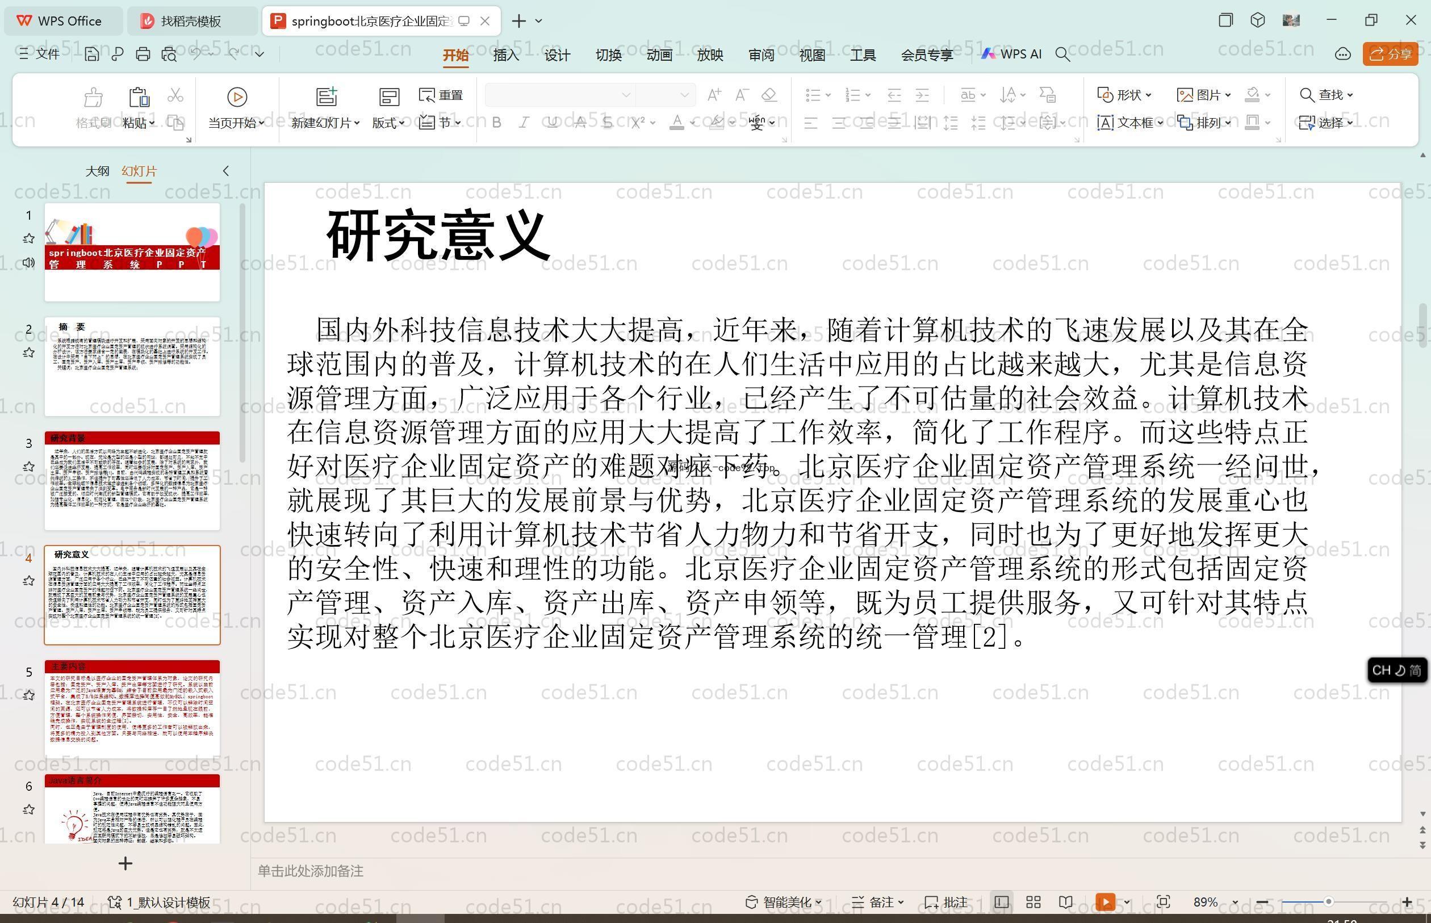Switch to Reading view icon

click(x=1065, y=902)
